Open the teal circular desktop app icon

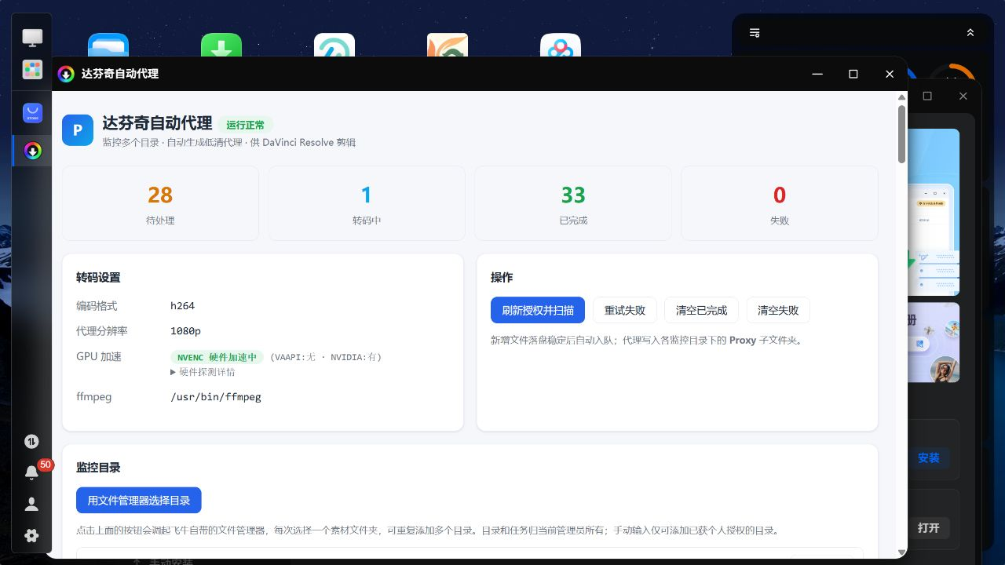334,45
